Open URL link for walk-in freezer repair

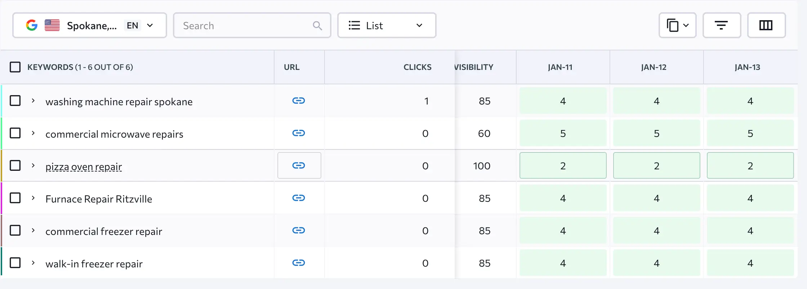[298, 263]
